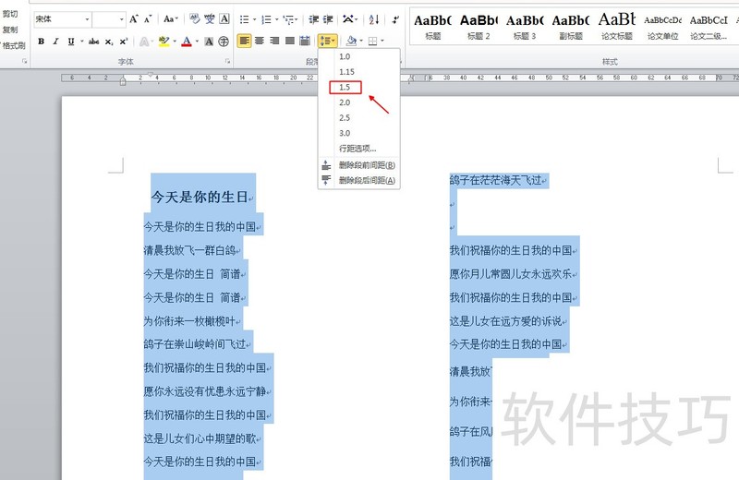The image size is (739, 480).
Task: Toggle superscript formatting
Action: tap(124, 42)
